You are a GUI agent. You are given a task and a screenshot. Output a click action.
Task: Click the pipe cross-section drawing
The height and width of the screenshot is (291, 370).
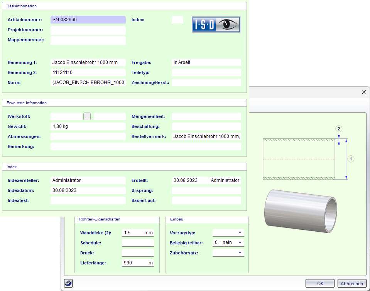pos(299,159)
